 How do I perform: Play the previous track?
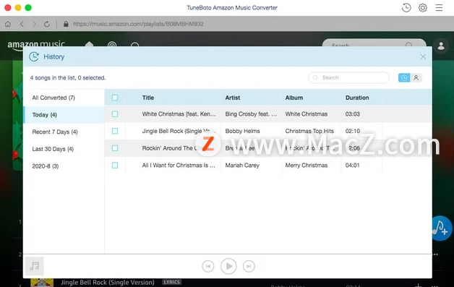[x=208, y=266]
